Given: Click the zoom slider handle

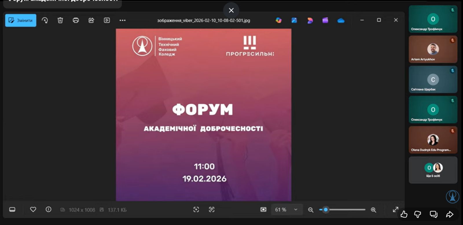Looking at the screenshot, I should coord(326,210).
